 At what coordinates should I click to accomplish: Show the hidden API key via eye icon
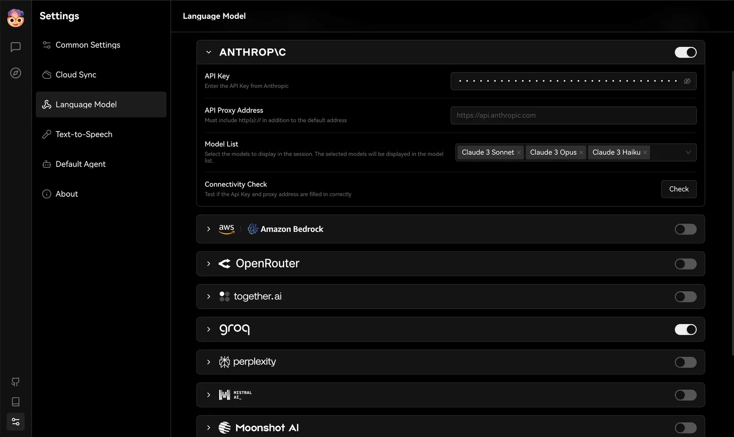point(687,81)
